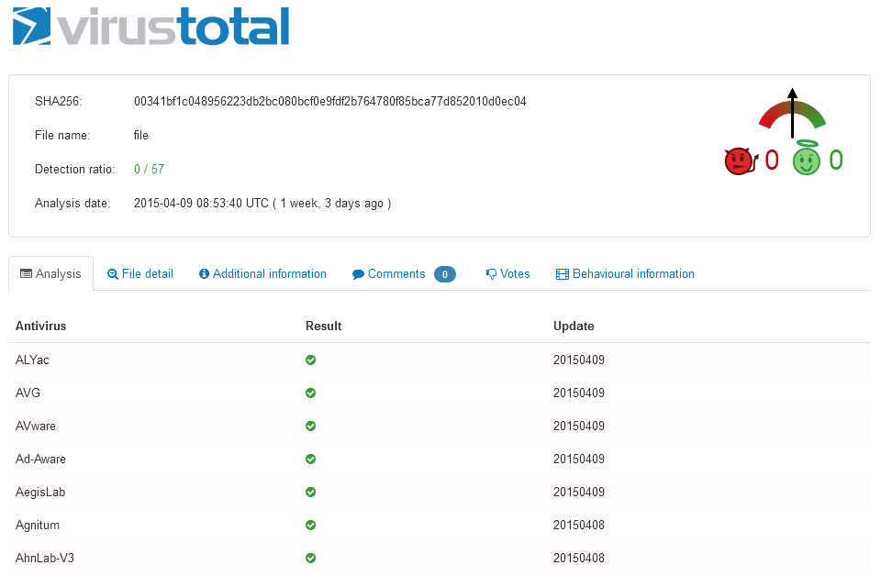Click the green check in AegisLab row
Viewport: 881px width, 576px height.
pyautogui.click(x=311, y=492)
